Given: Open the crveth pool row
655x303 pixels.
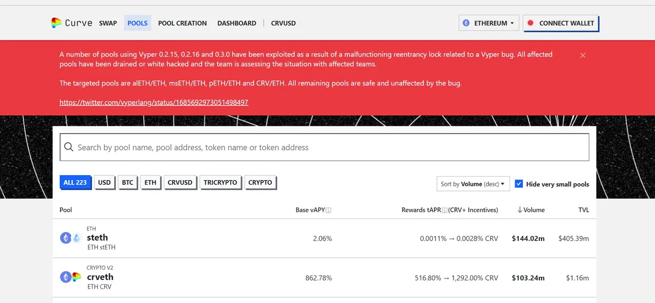Looking at the screenshot, I should point(324,278).
